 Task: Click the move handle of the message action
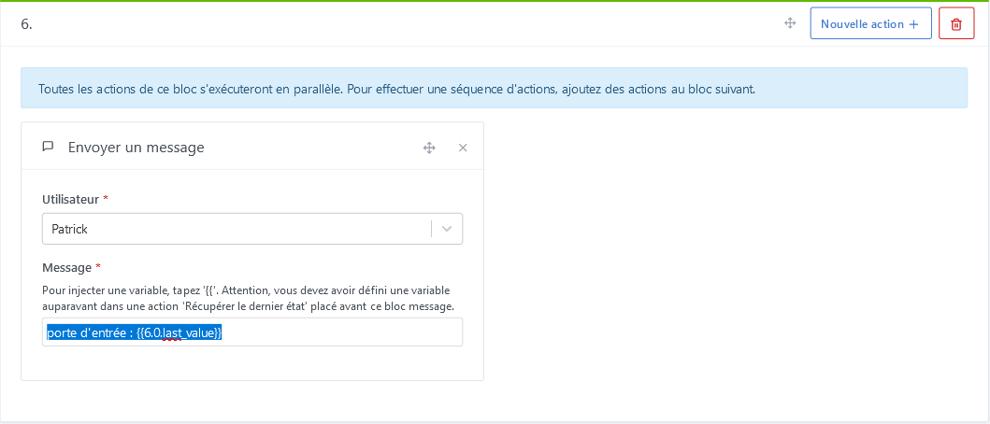click(x=429, y=148)
